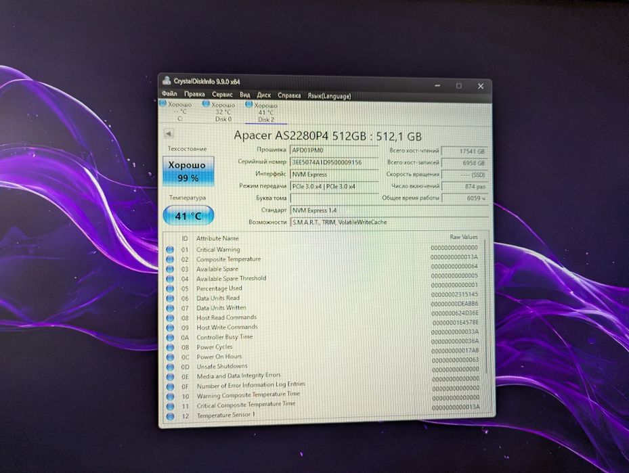Click status icon of Available Spare Threshold row

click(x=170, y=279)
